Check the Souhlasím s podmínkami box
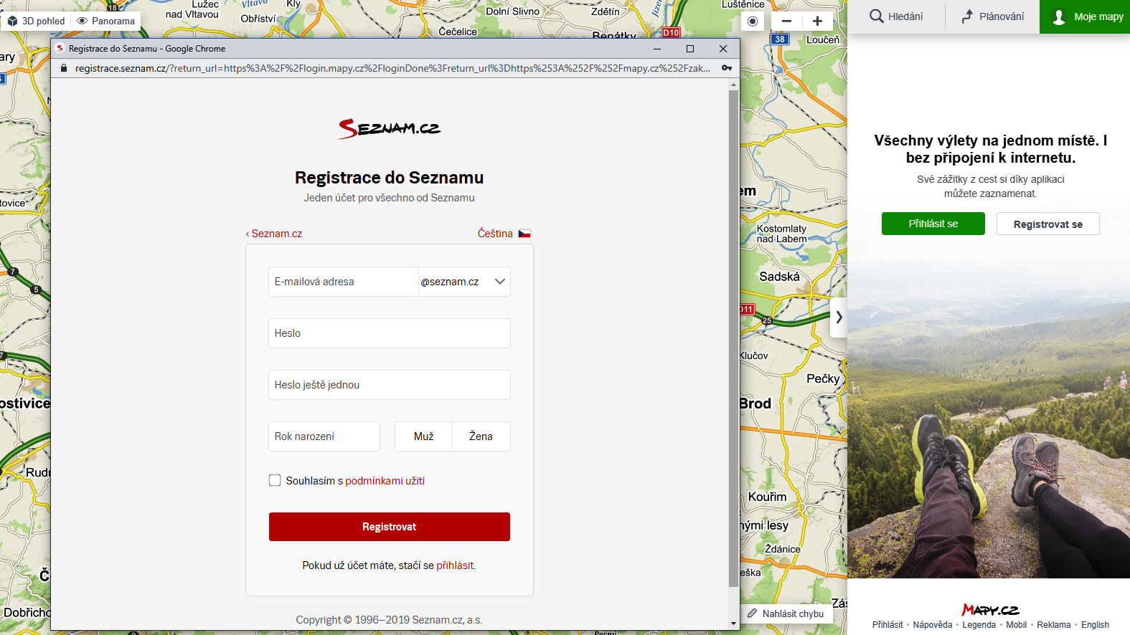 275,480
